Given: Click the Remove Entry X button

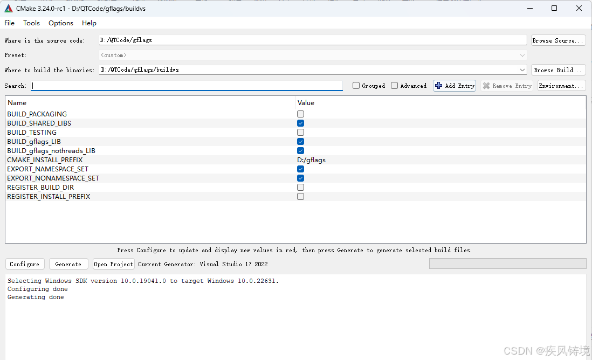Looking at the screenshot, I should 507,86.
